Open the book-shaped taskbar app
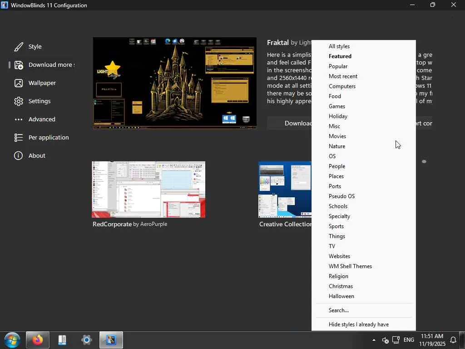 62,340
